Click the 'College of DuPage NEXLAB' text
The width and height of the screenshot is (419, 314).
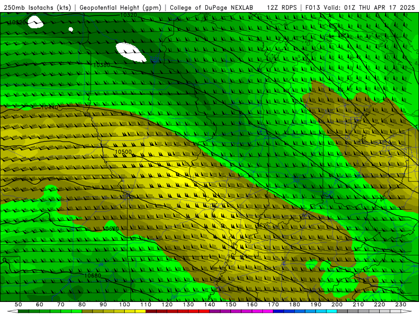(212, 8)
